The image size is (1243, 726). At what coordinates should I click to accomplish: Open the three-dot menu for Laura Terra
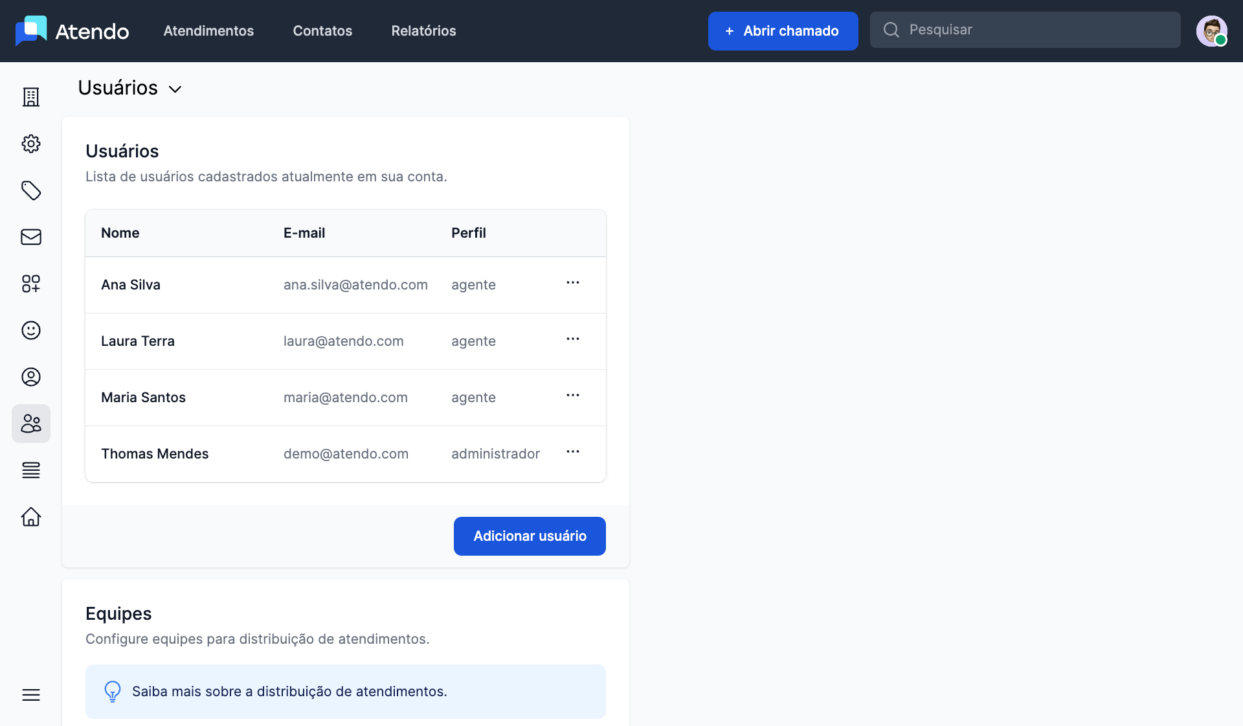coord(573,339)
